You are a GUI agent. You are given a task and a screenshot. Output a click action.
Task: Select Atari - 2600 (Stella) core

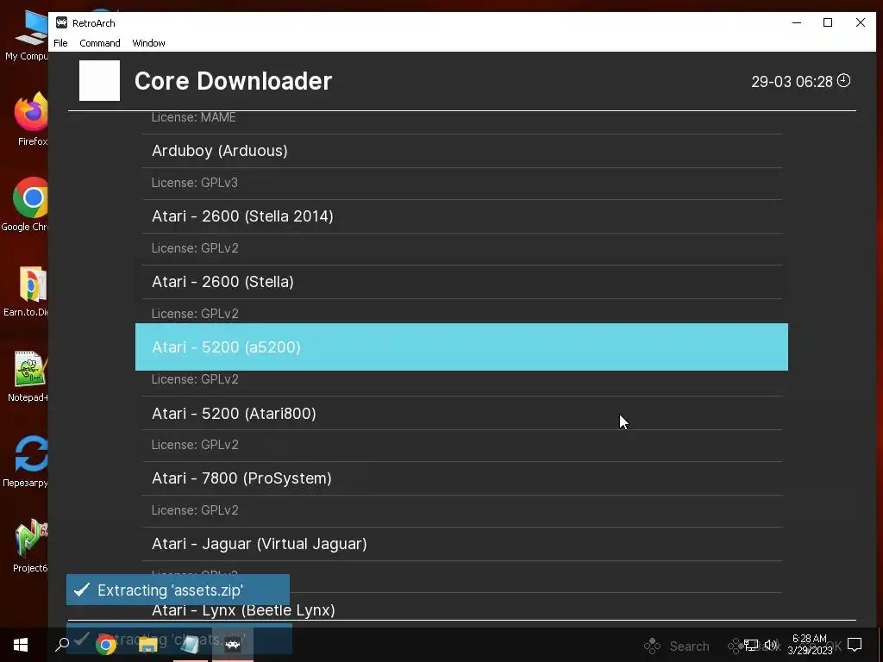462,282
